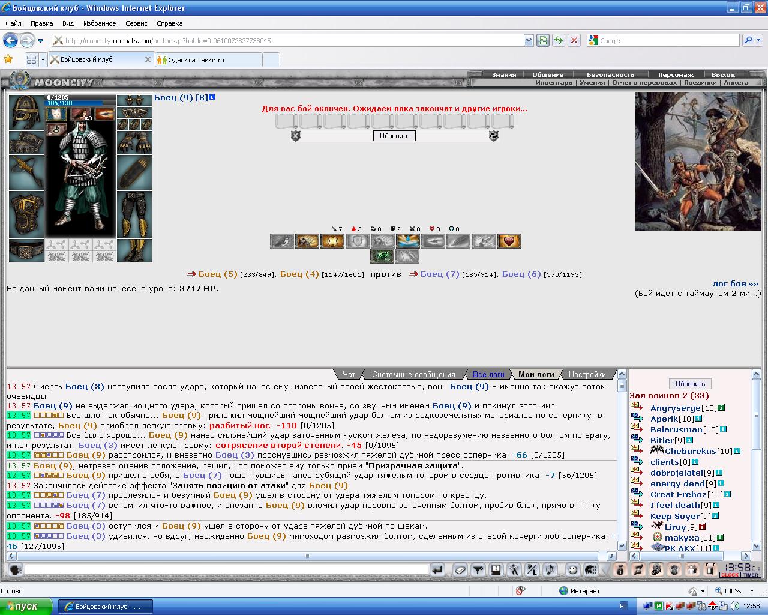Click the Favorites star icon
768x615 pixels.
click(x=8, y=59)
